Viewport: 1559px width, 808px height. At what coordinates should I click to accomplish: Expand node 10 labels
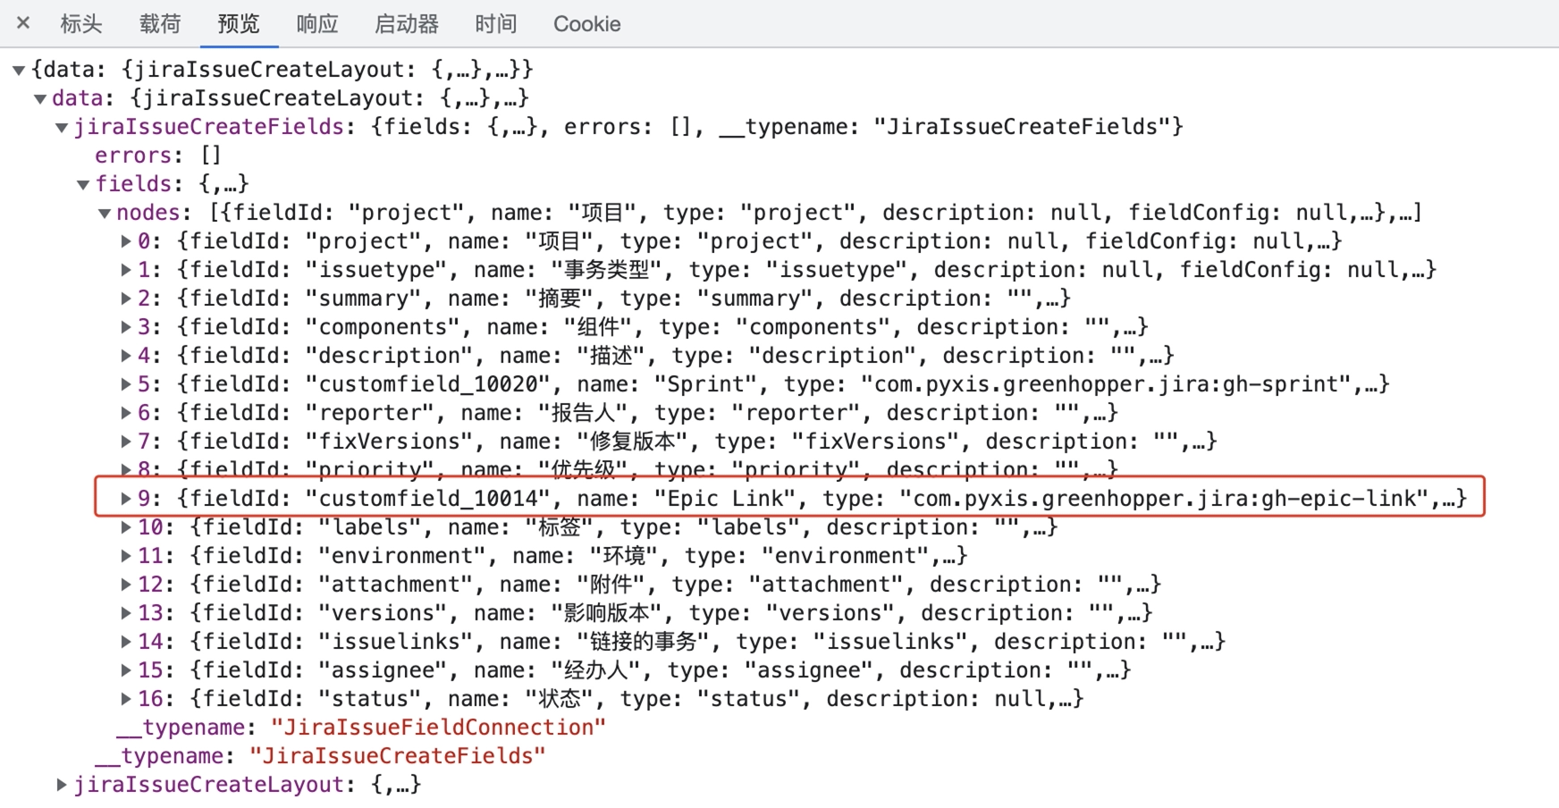[126, 527]
